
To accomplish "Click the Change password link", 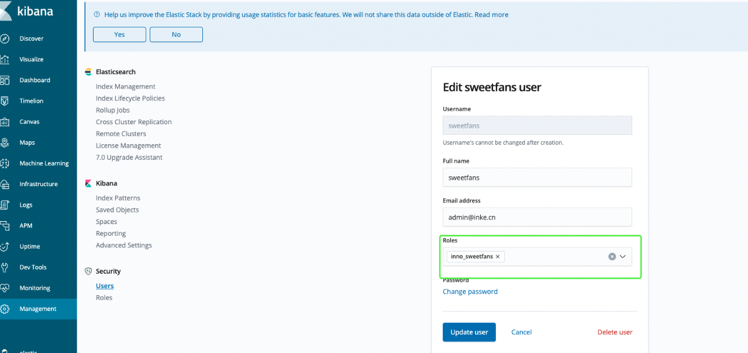I will click(470, 292).
